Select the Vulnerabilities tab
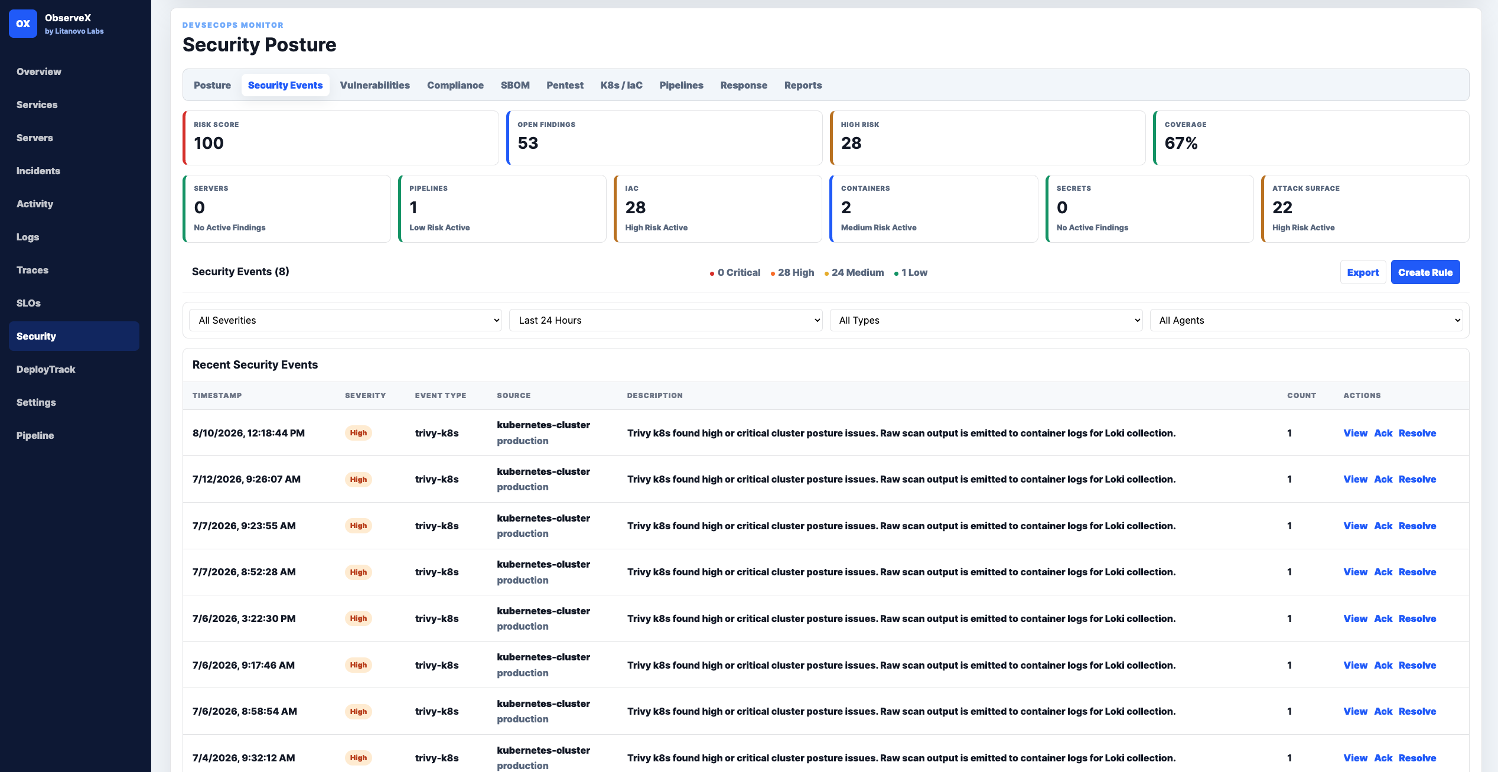 (x=374, y=85)
